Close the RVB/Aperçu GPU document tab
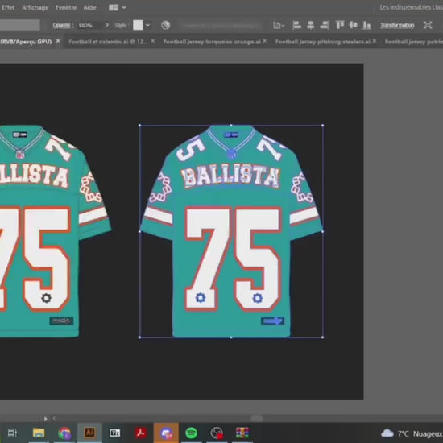The height and width of the screenshot is (443, 443). coord(58,41)
